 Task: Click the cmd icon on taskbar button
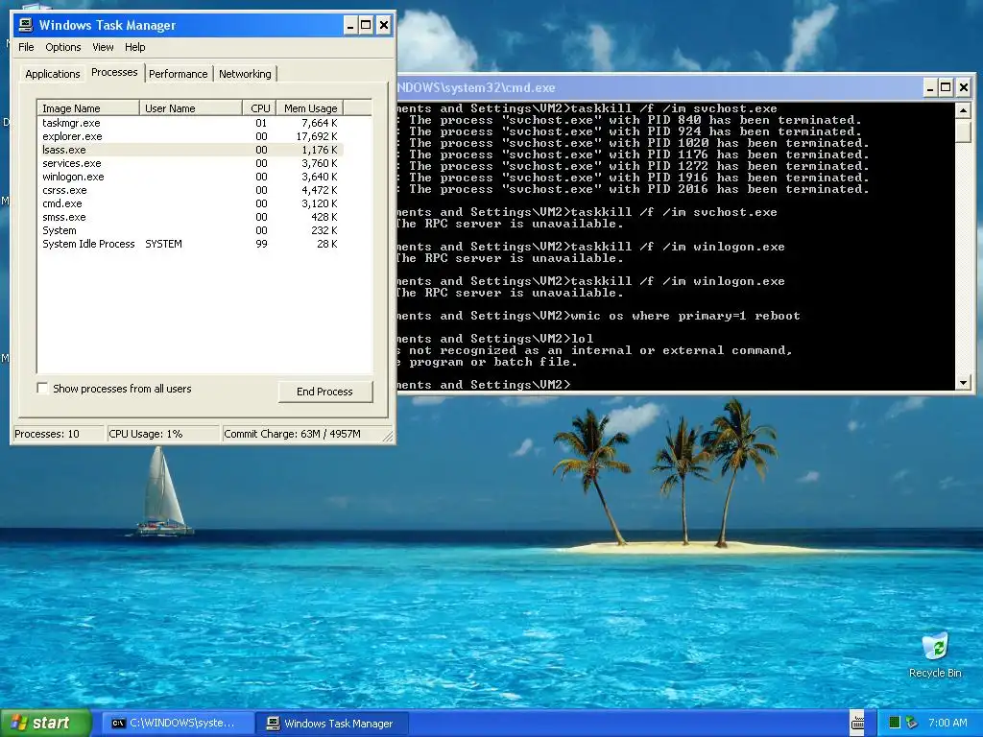(118, 723)
